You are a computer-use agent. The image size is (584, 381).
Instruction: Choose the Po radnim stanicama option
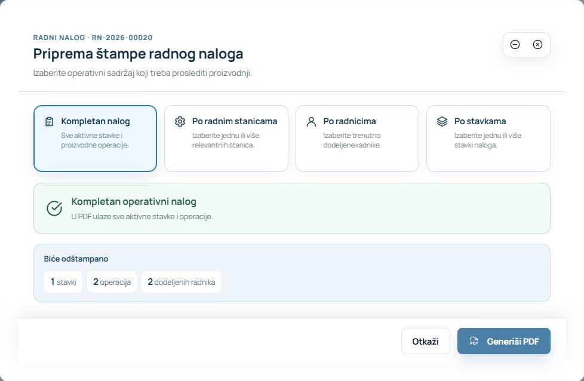(x=226, y=139)
